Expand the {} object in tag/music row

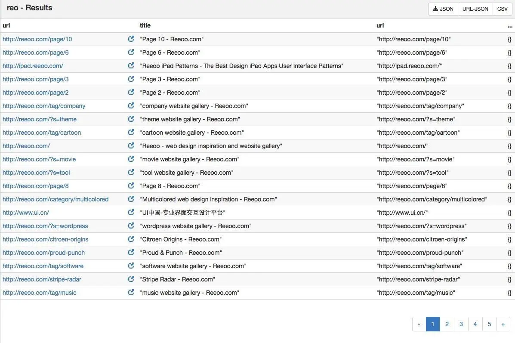[509, 293]
